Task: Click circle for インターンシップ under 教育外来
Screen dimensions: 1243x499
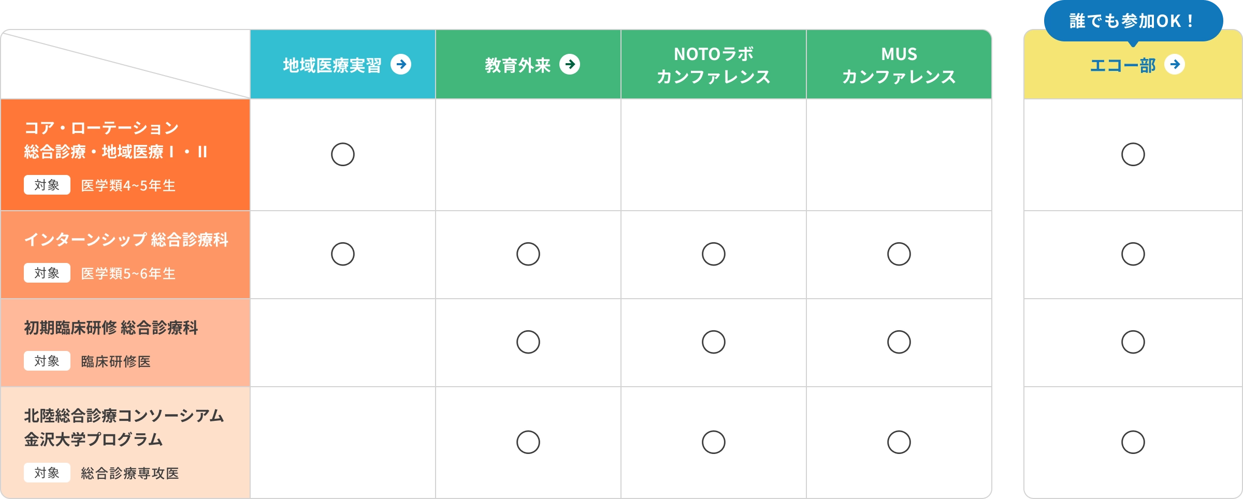Action: tap(528, 254)
